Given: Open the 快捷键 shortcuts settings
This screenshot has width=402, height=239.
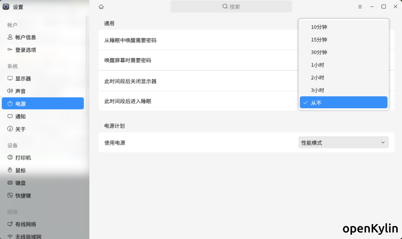Looking at the screenshot, I should click(x=23, y=196).
